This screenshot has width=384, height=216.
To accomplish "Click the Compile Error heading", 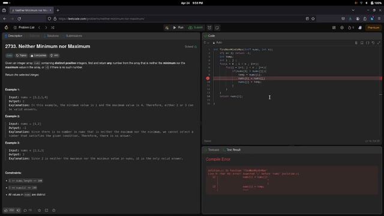I will click(x=218, y=160).
